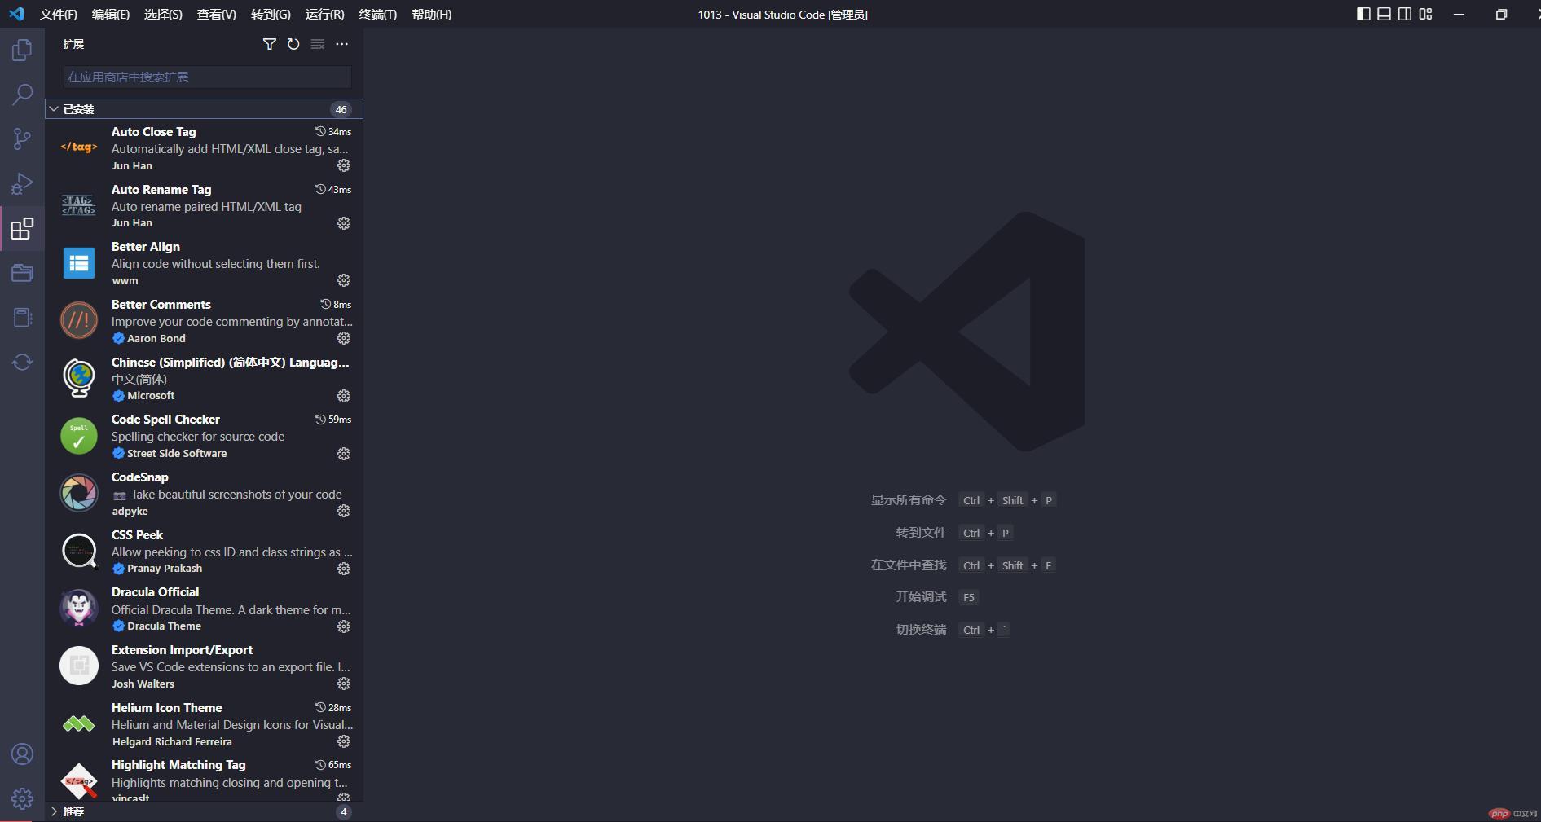Open Run and Debug view

click(x=22, y=183)
